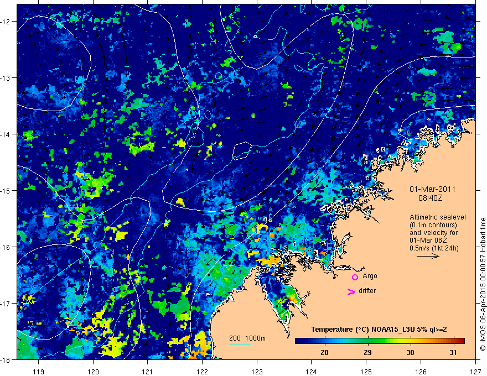Click the 0.5m/s velocity scale arrow
Viewport: 487px width, 376px height.
[428, 256]
